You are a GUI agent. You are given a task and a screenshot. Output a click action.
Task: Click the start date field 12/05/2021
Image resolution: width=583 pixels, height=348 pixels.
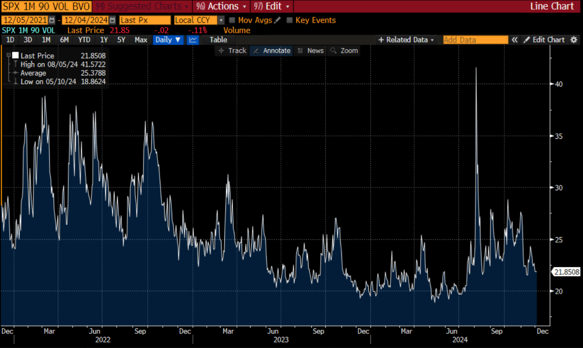click(25, 20)
